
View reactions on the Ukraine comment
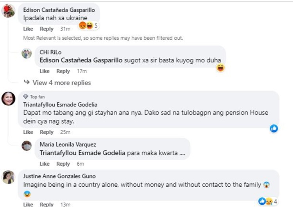(x=88, y=26)
